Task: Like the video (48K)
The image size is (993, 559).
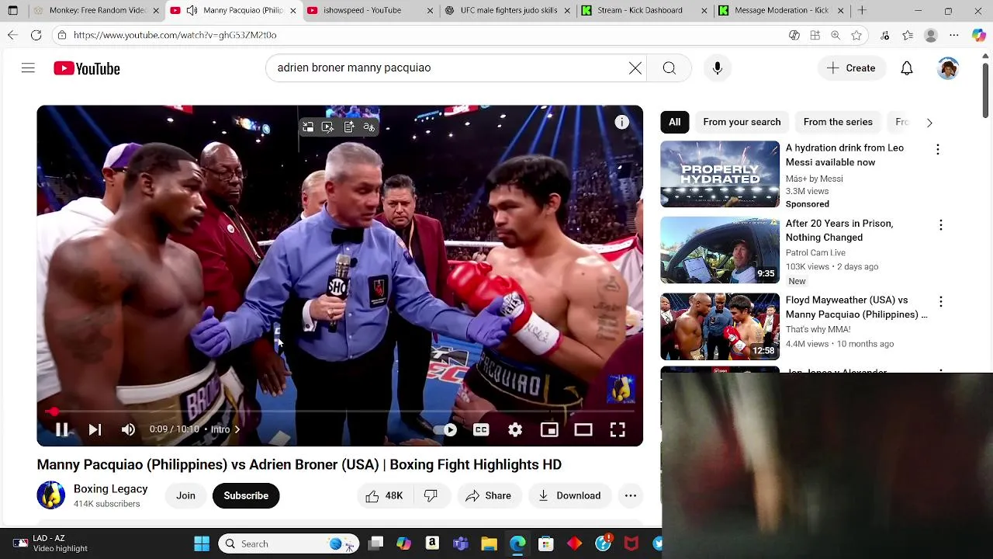Action: pyautogui.click(x=384, y=495)
